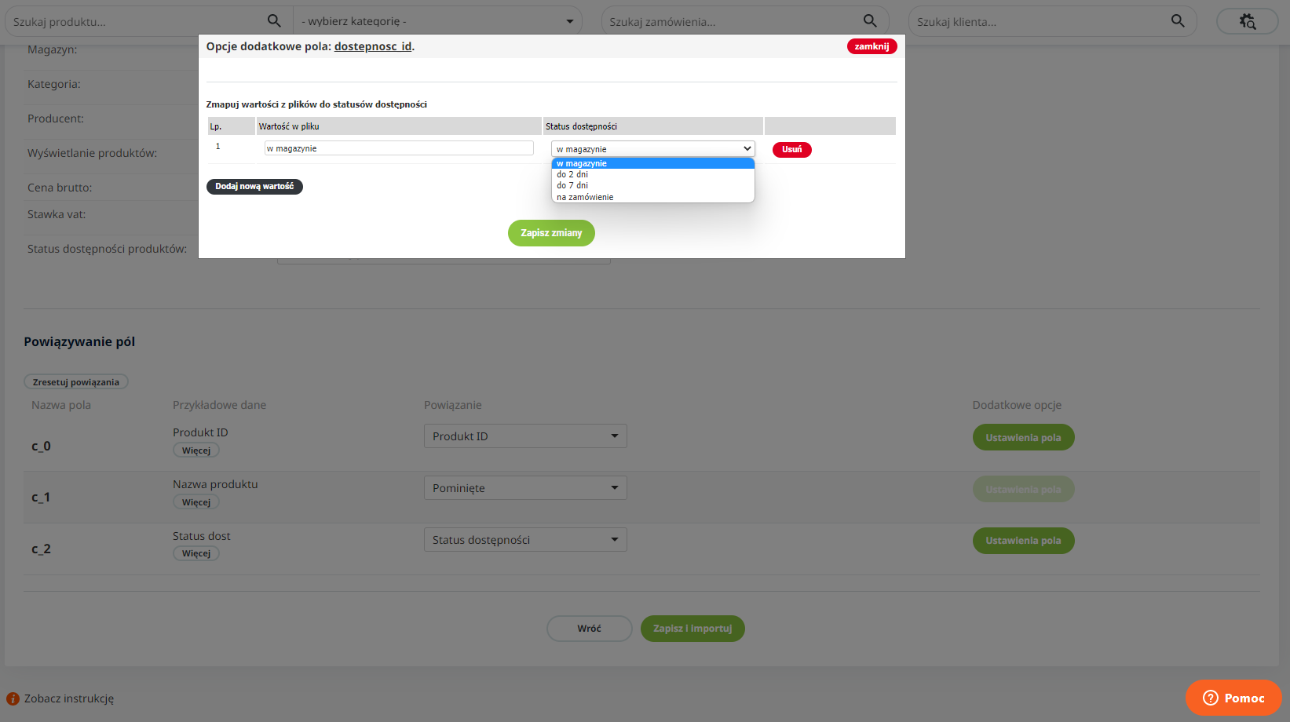1290x722 pixels.
Task: Pick 'do 7 dni' availability option
Action: click(572, 186)
